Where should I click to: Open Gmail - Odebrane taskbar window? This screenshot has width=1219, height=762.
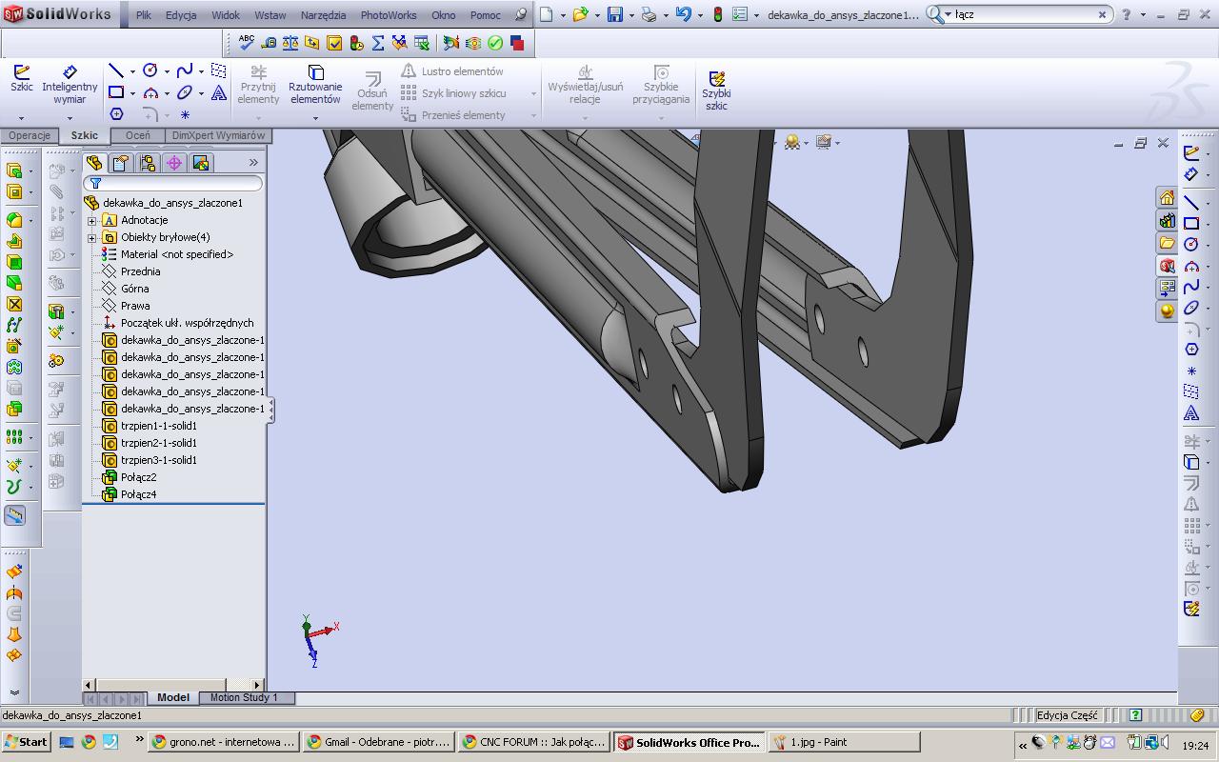point(378,742)
